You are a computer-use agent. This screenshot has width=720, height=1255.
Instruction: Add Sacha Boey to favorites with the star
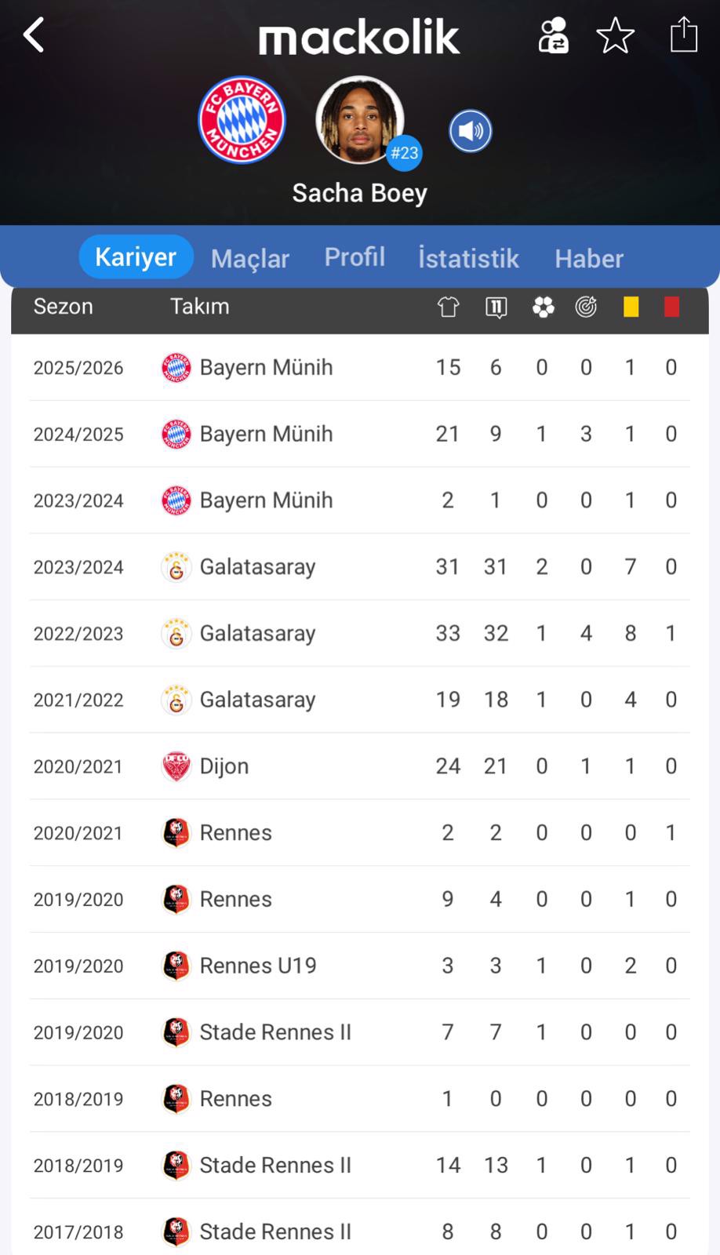tap(616, 35)
